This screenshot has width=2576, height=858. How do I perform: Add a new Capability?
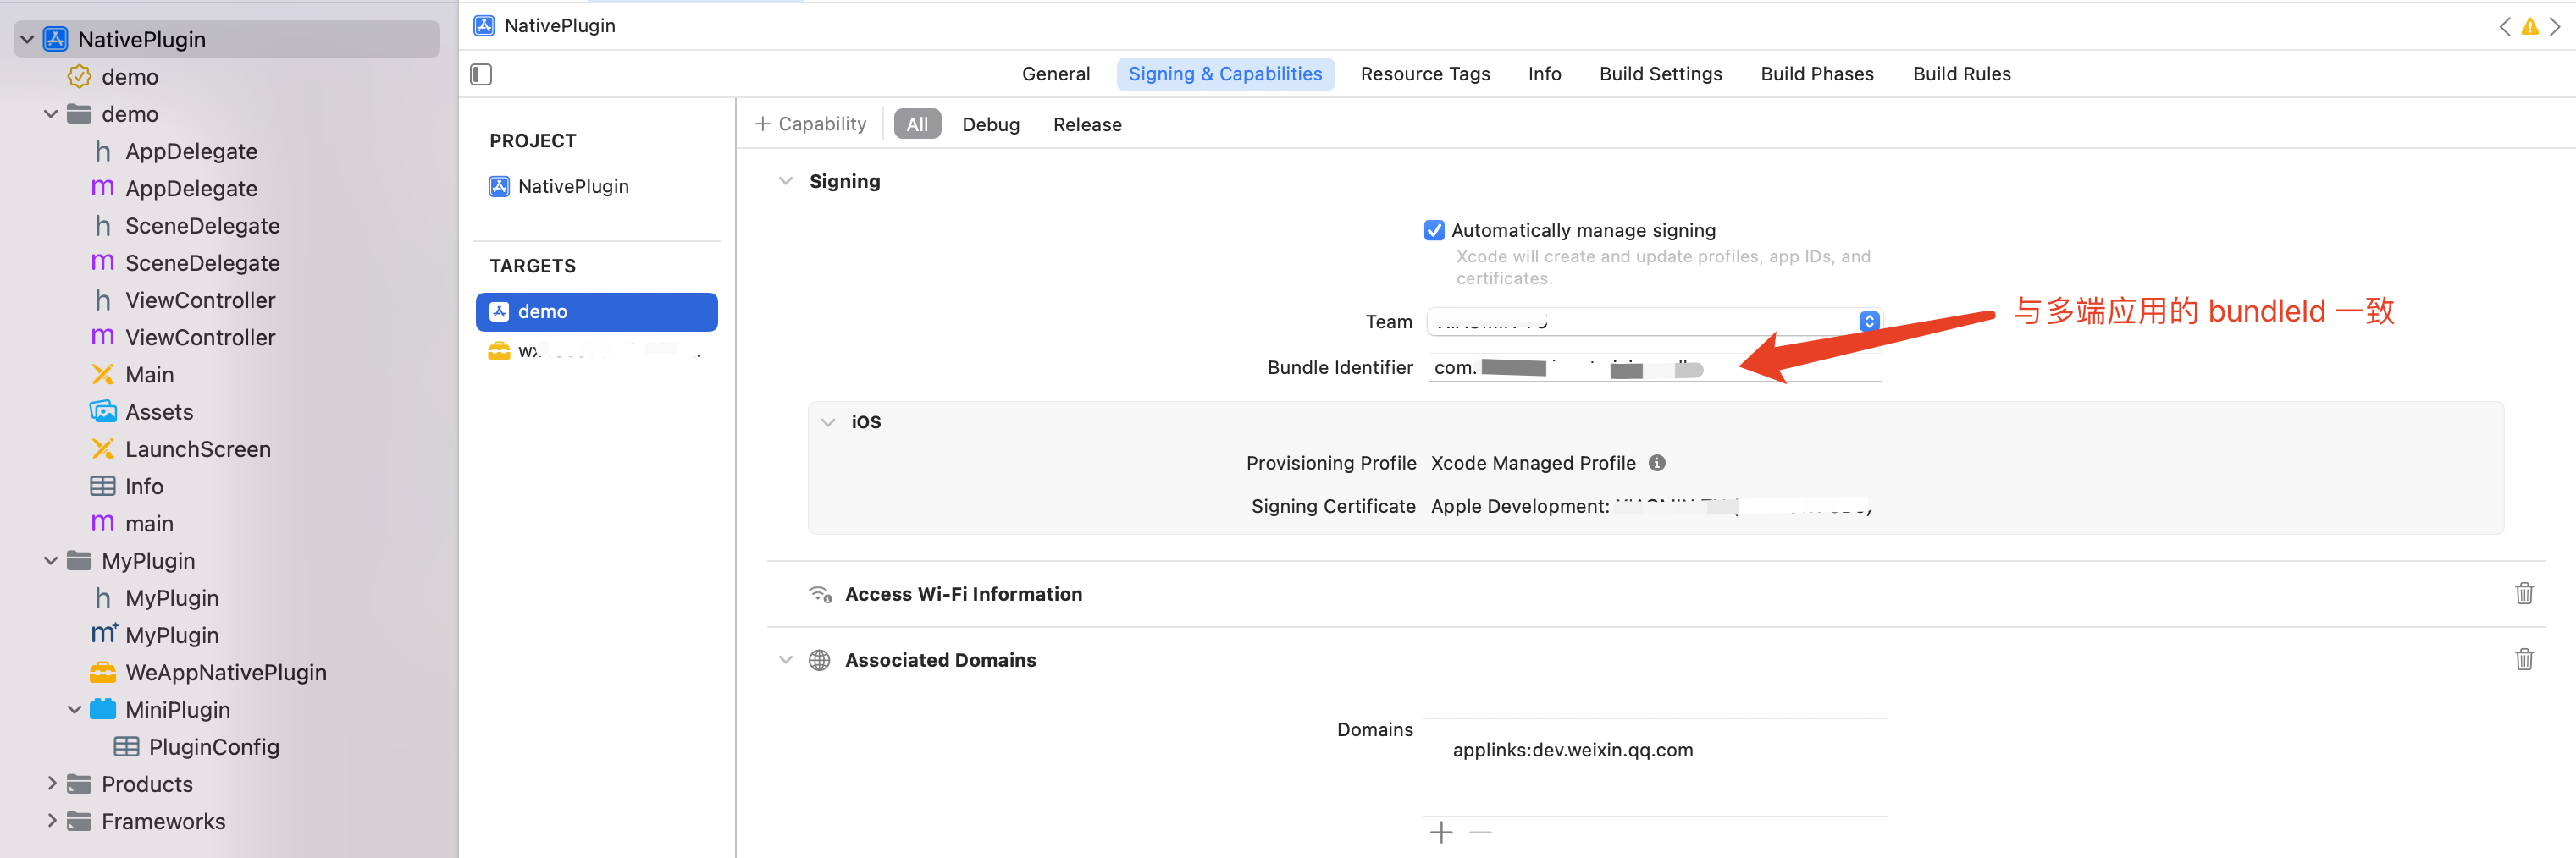pos(810,124)
